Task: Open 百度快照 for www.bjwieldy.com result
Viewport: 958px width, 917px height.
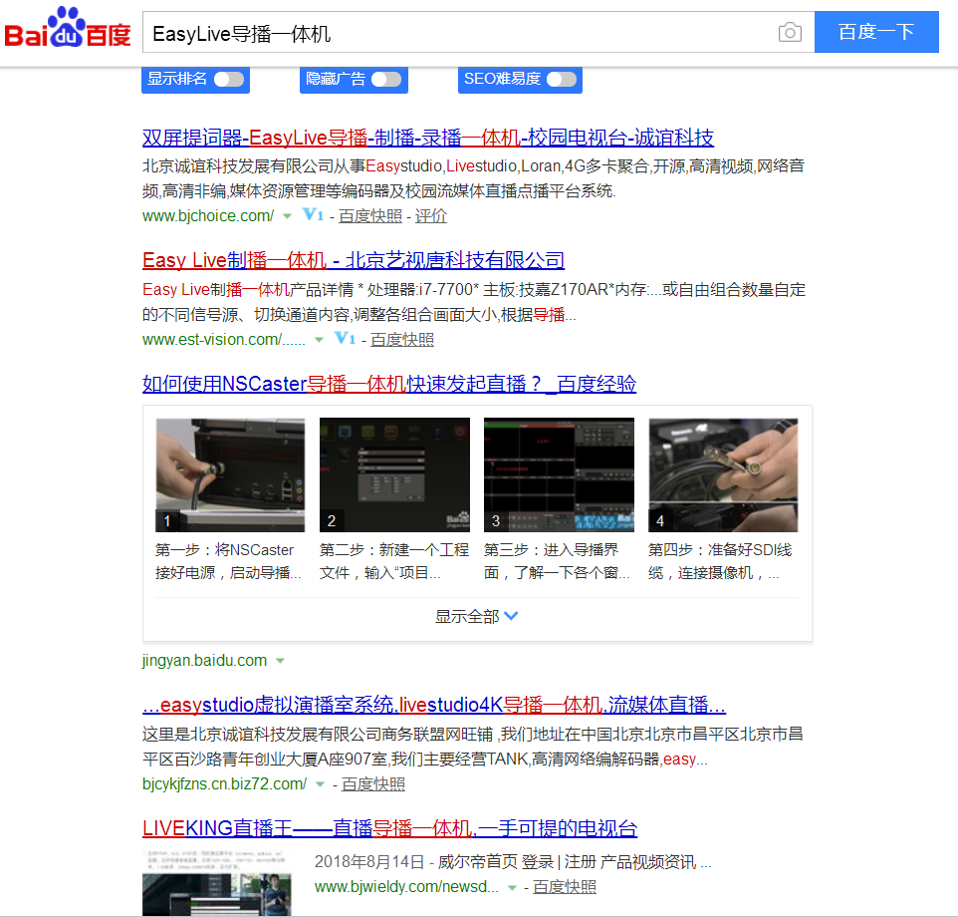Action: (565, 887)
